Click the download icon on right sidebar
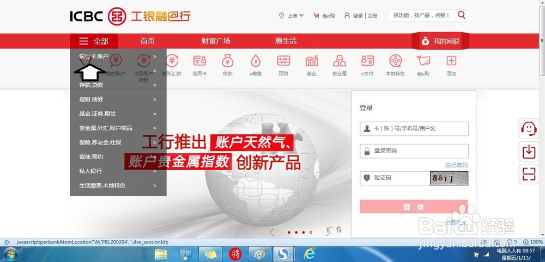Viewport: 545px width, 262px height. coord(529,152)
